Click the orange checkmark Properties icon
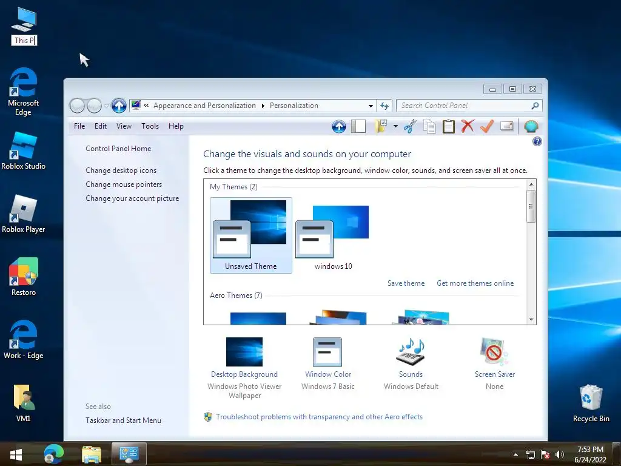The width and height of the screenshot is (621, 466). pos(487,126)
